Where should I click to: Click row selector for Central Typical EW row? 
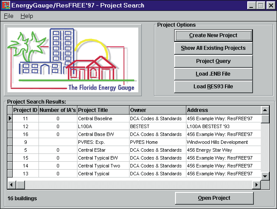click(10, 158)
